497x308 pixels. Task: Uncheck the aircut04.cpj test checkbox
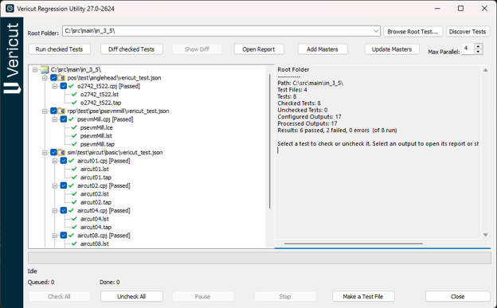pyautogui.click(x=64, y=210)
